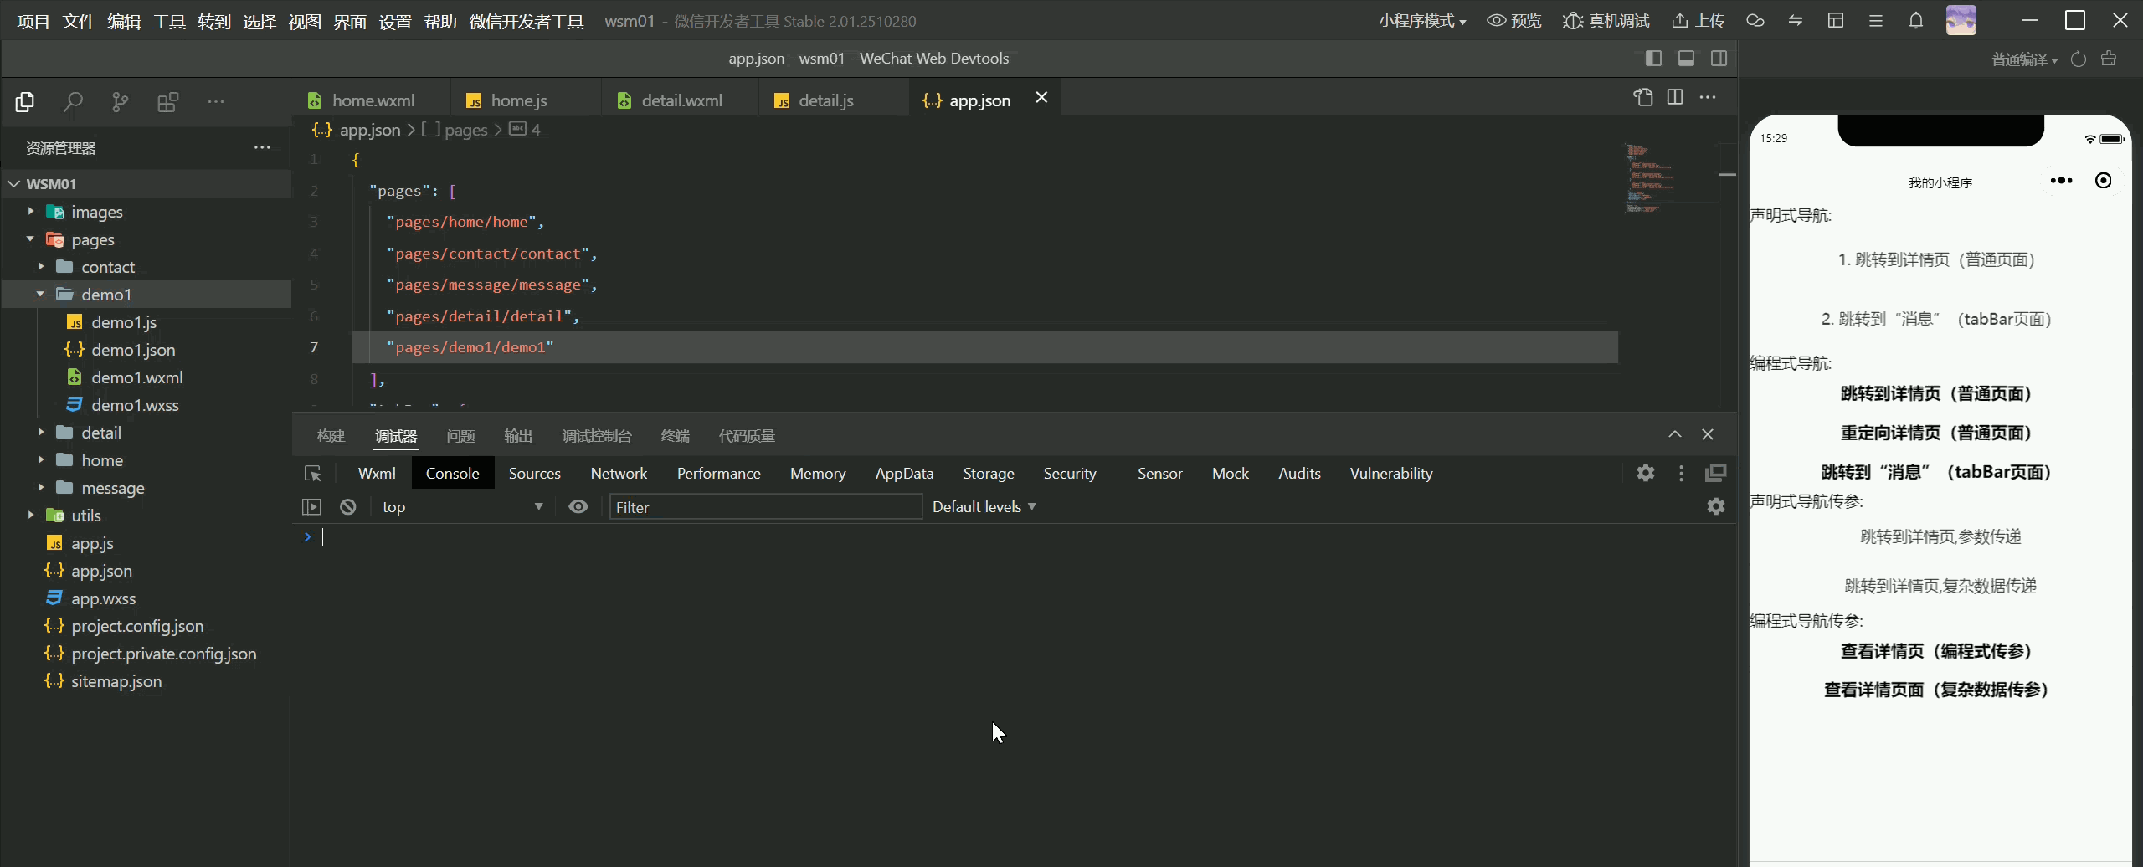The height and width of the screenshot is (867, 2143).
Task: Open the Project menu
Action: (33, 21)
